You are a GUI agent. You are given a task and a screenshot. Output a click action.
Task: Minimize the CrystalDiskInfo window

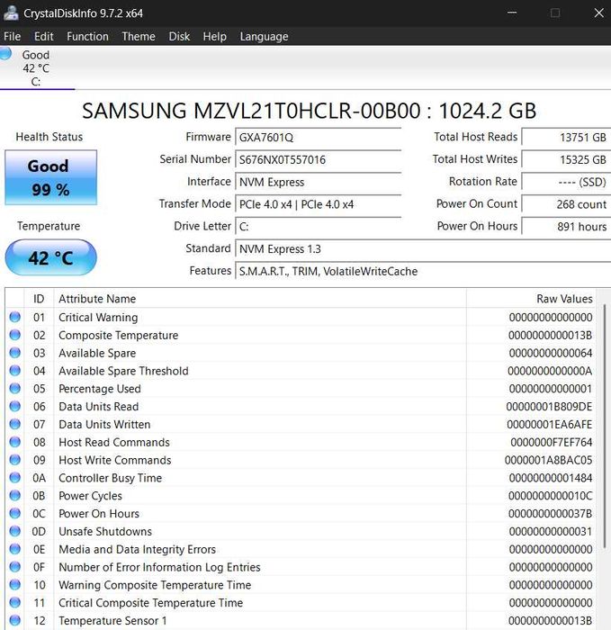click(512, 13)
